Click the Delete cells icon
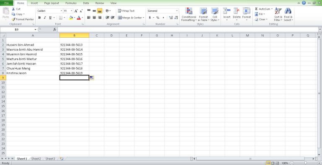 (236, 10)
